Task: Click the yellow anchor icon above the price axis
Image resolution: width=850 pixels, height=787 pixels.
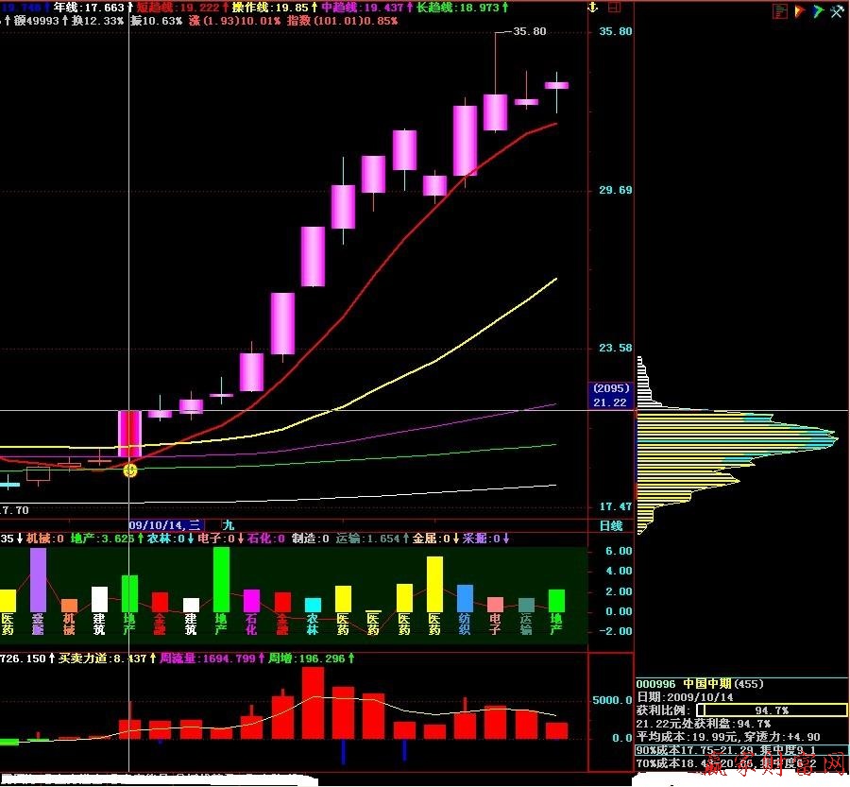Action: pos(593,8)
